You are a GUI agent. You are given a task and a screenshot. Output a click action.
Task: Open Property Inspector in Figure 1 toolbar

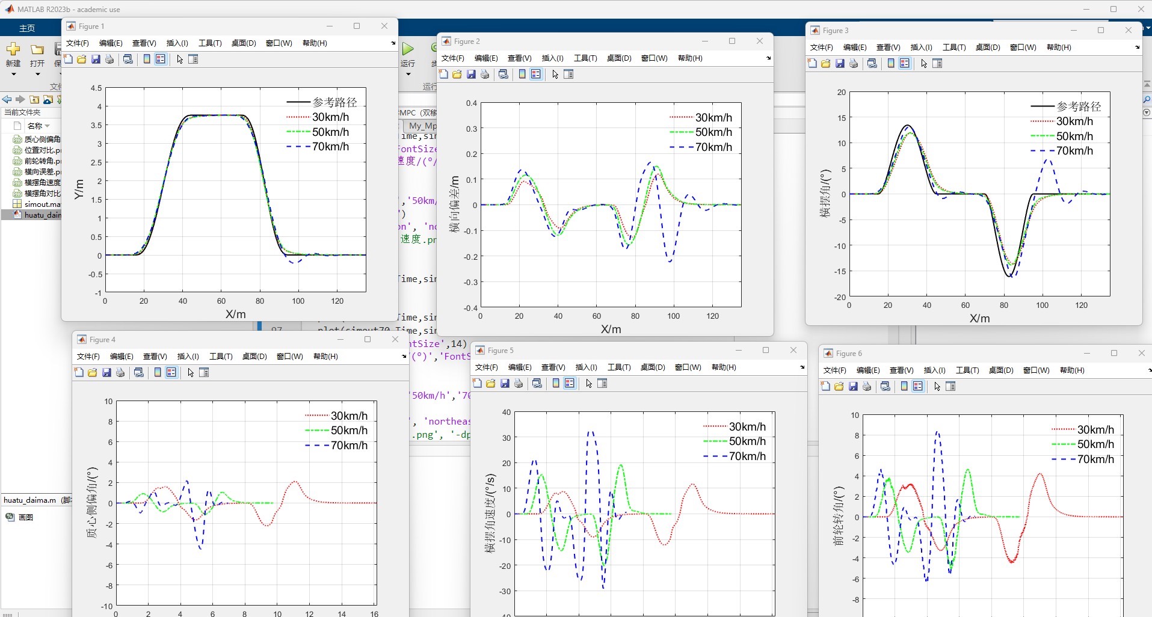[x=193, y=59]
